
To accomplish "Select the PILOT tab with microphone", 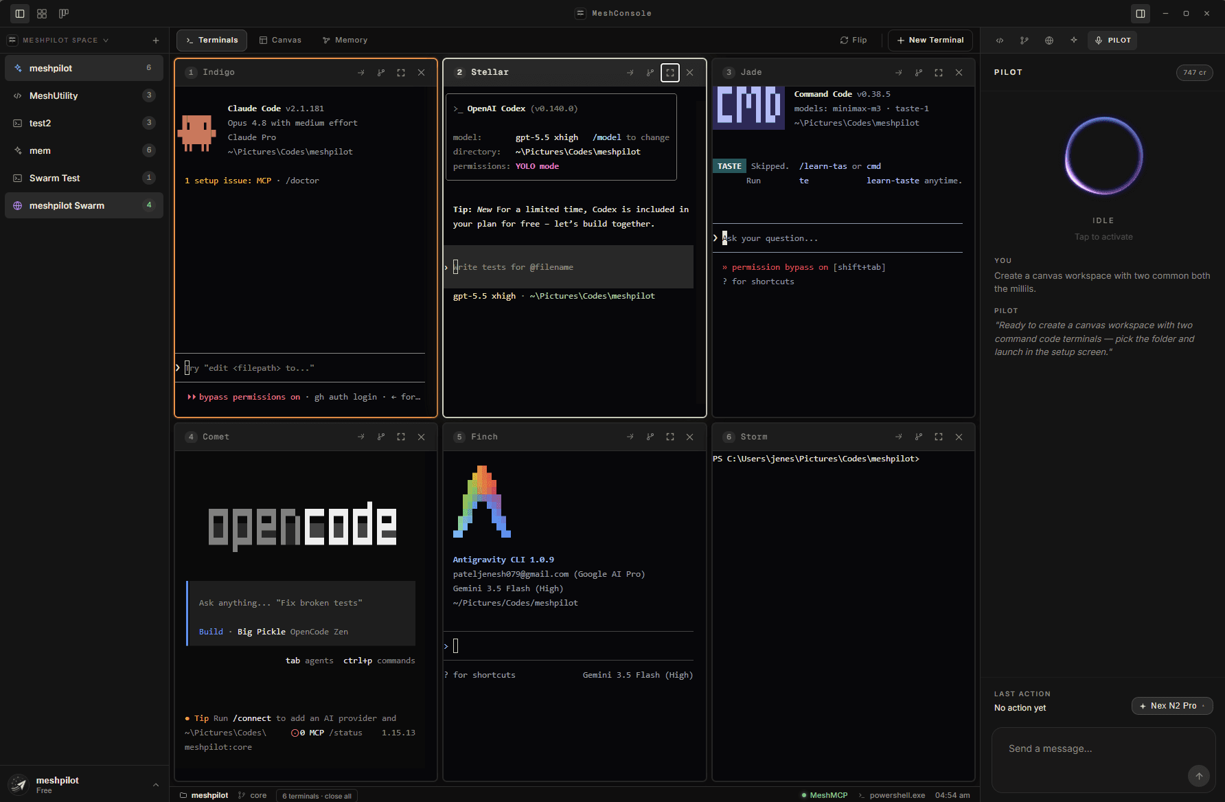I will tap(1112, 41).
